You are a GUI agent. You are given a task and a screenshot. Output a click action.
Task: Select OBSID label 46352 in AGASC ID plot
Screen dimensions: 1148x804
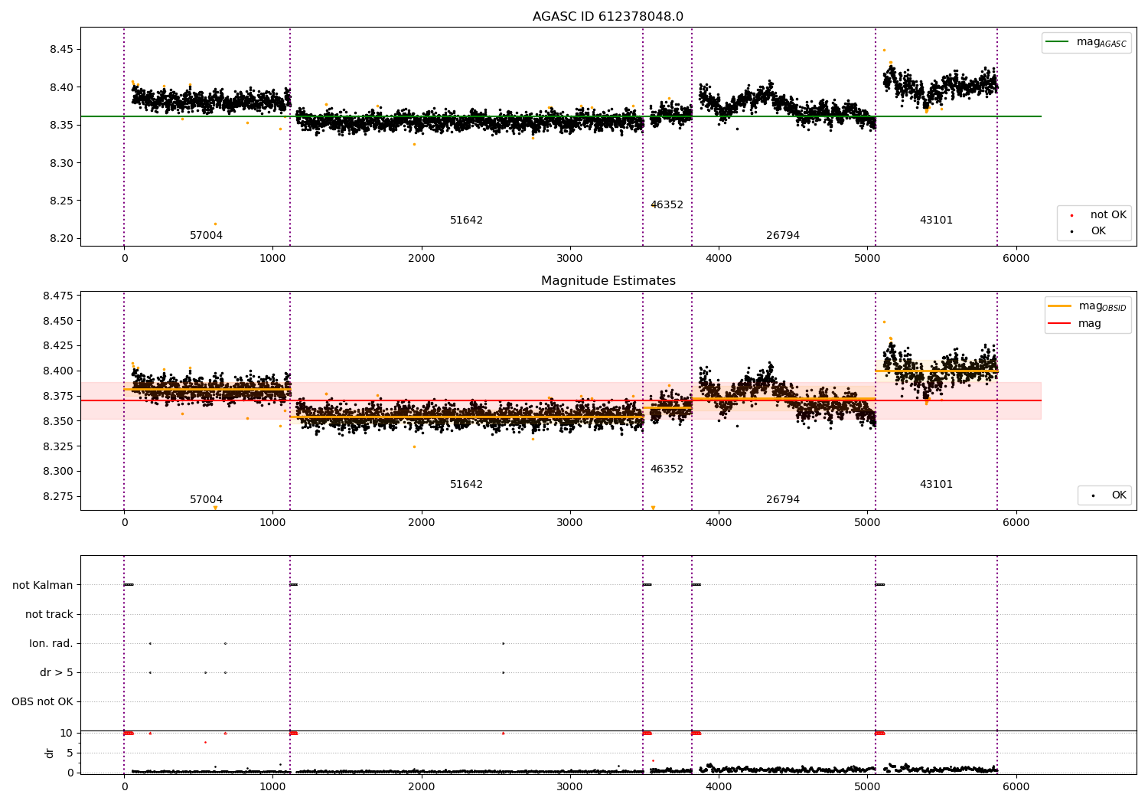(x=667, y=205)
